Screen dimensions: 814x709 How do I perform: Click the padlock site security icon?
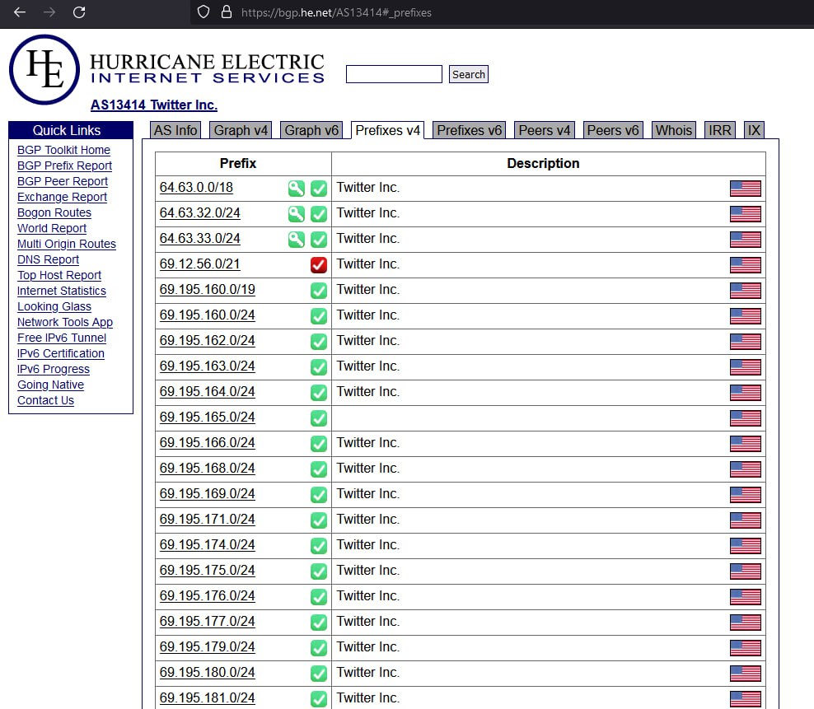(x=227, y=12)
